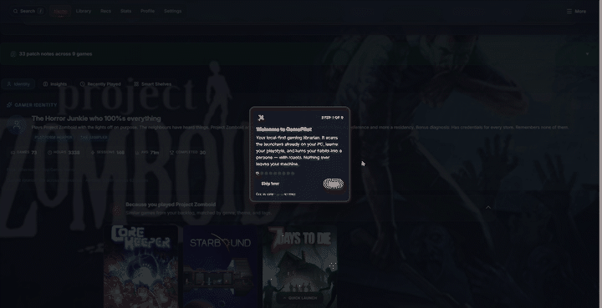Open the Stats tab

point(125,11)
